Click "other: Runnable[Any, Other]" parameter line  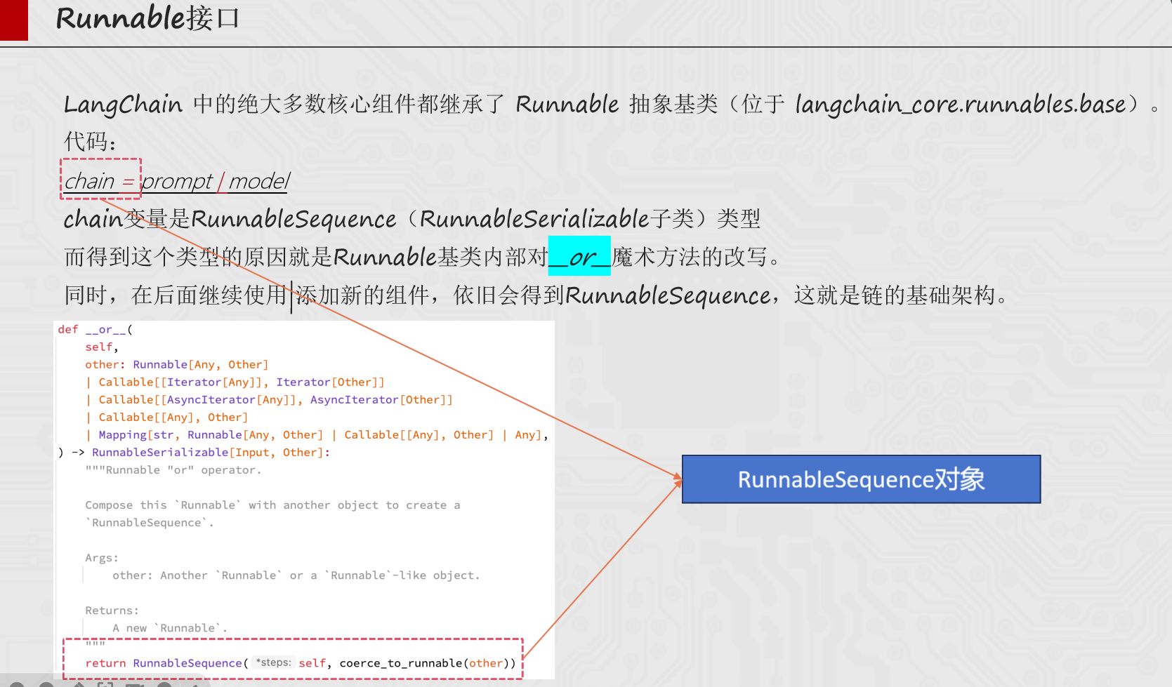tap(177, 364)
